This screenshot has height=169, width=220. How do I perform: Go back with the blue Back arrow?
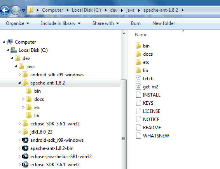click(x=5, y=10)
